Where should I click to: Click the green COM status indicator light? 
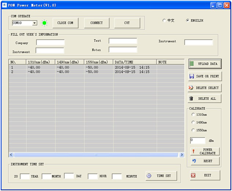click(x=44, y=23)
